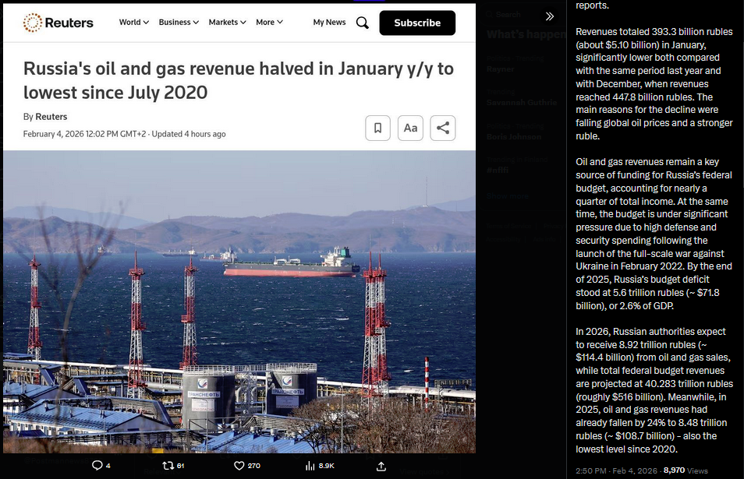Click the Reuters search magnifier icon

tap(363, 23)
